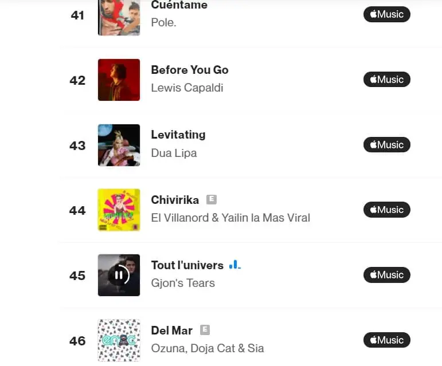Open Apple Music badge for Tout l'univers
The width and height of the screenshot is (442, 366).
coord(387,275)
